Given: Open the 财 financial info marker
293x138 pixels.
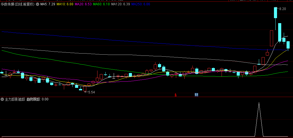Looking at the screenshot, I should tap(196, 95).
